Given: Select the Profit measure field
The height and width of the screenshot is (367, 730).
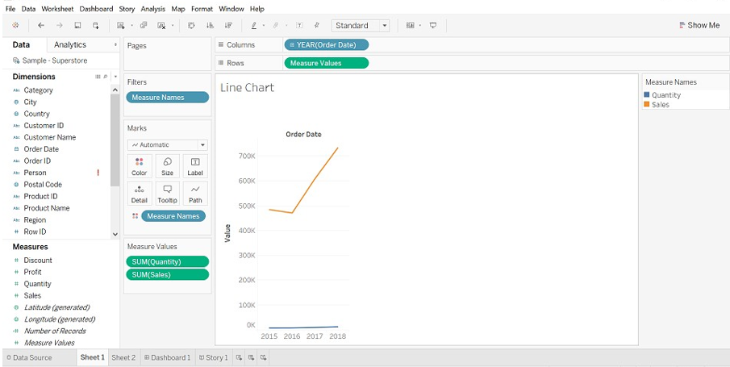Looking at the screenshot, I should 32,272.
